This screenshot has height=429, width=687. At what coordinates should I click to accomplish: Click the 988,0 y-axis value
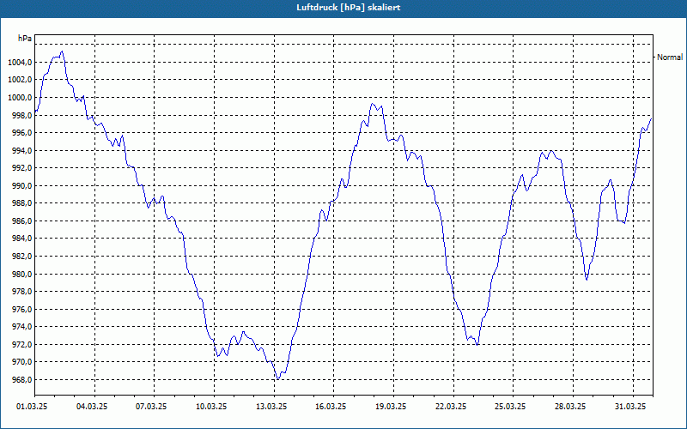(21, 203)
